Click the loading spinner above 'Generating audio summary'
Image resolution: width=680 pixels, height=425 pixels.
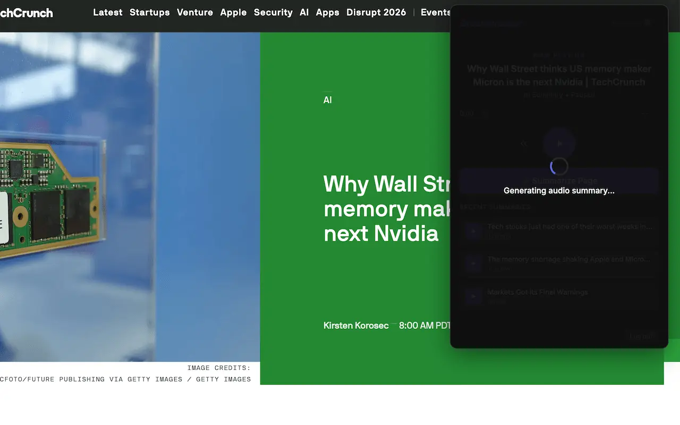(559, 166)
